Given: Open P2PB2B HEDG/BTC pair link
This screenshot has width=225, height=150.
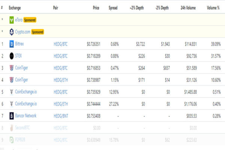Looking at the screenshot, I should pos(60,140).
